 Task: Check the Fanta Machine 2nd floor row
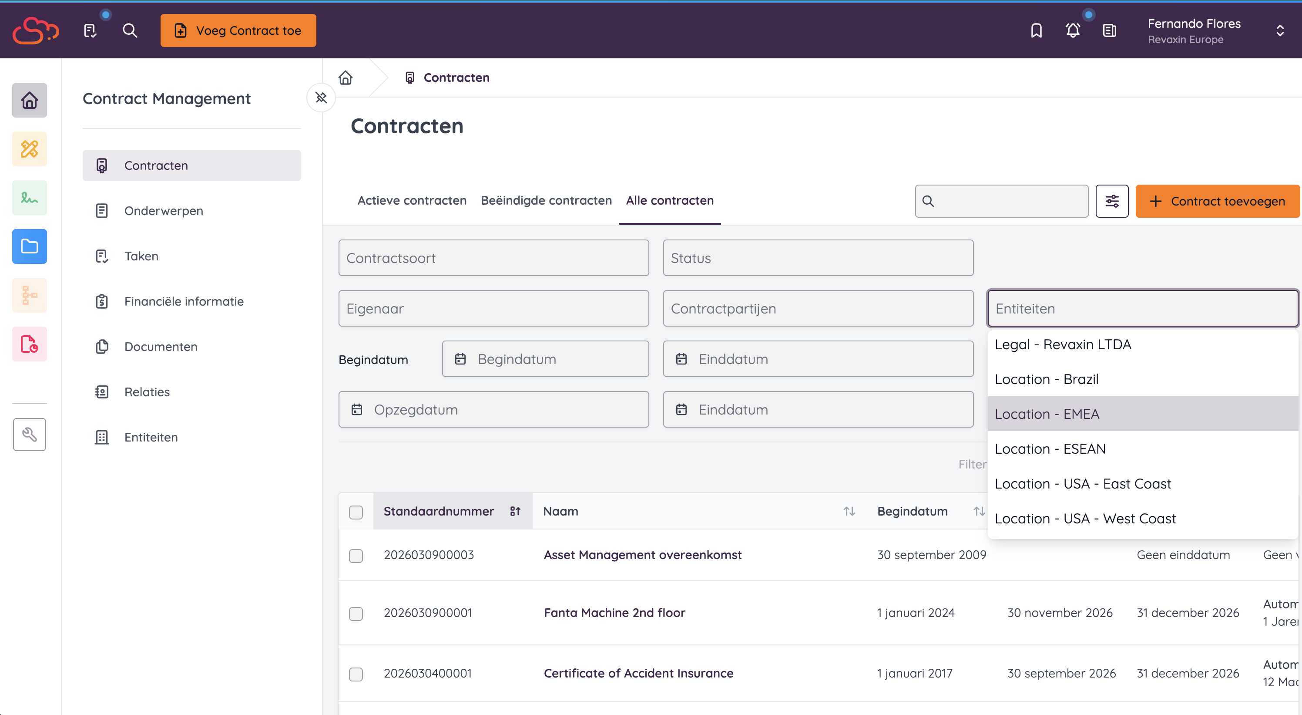356,614
